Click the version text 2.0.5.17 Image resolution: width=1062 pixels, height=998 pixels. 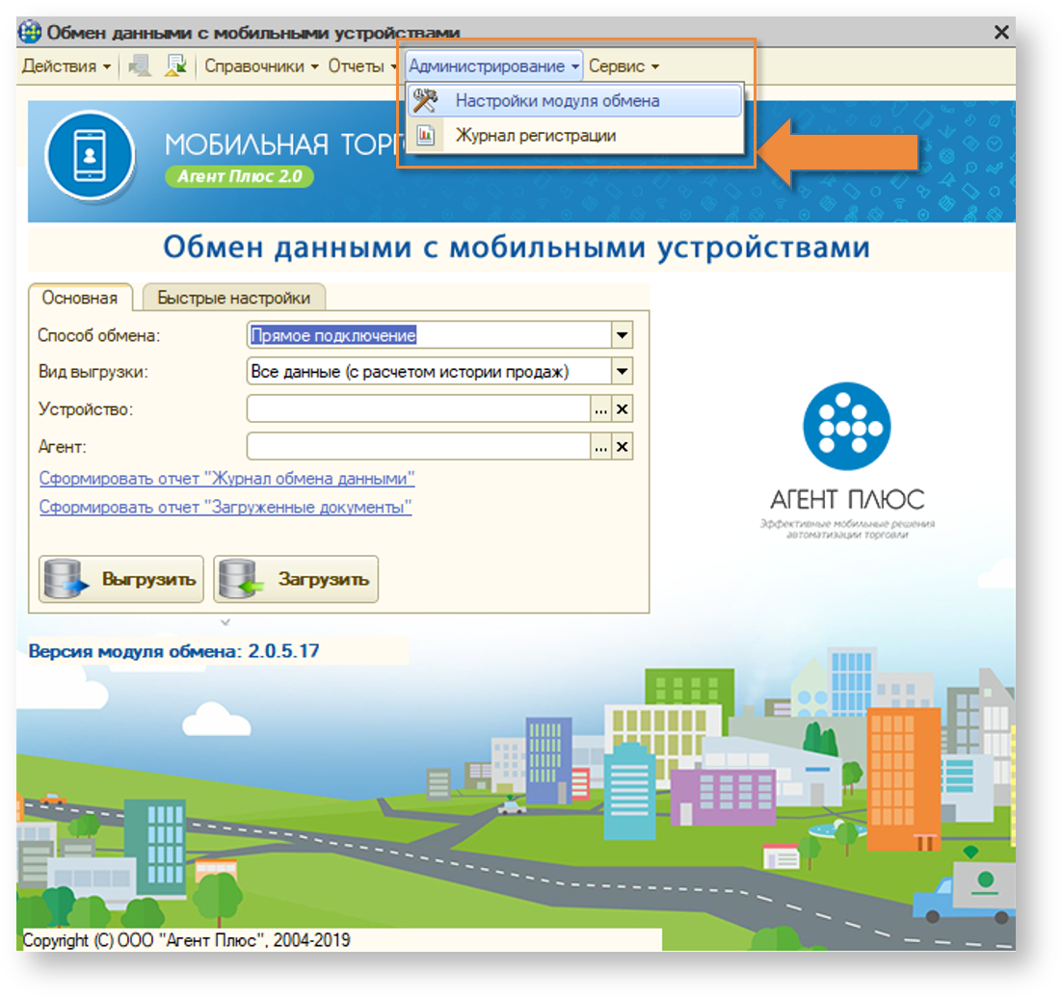coord(283,651)
